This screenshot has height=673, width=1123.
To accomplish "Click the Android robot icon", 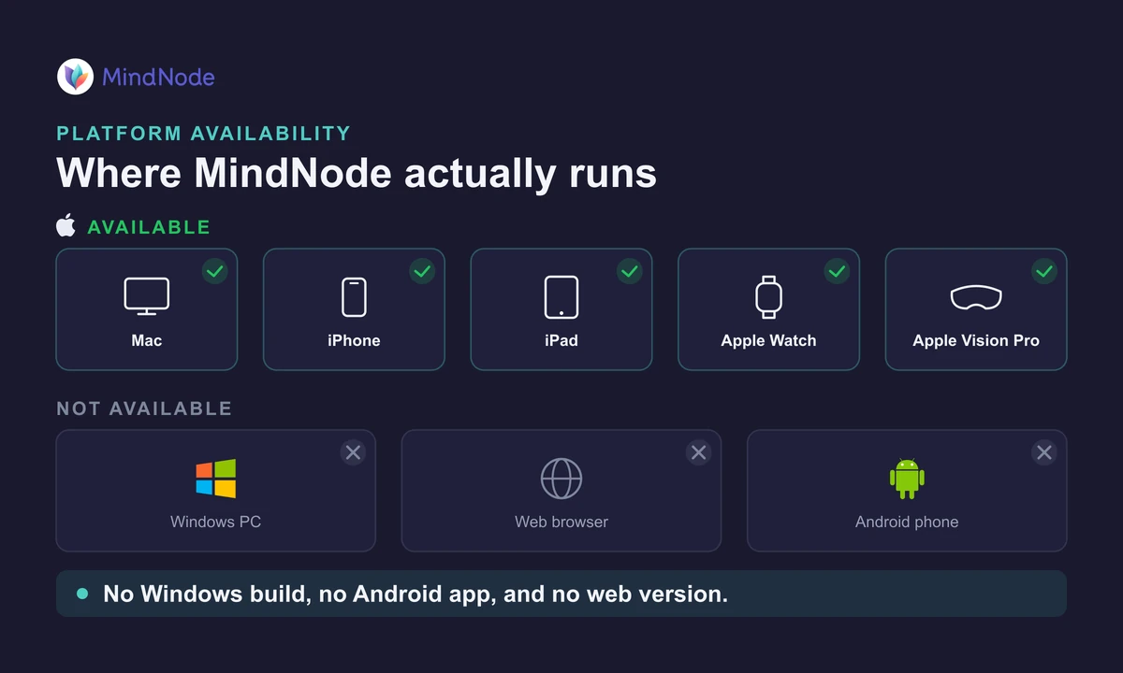I will (907, 479).
